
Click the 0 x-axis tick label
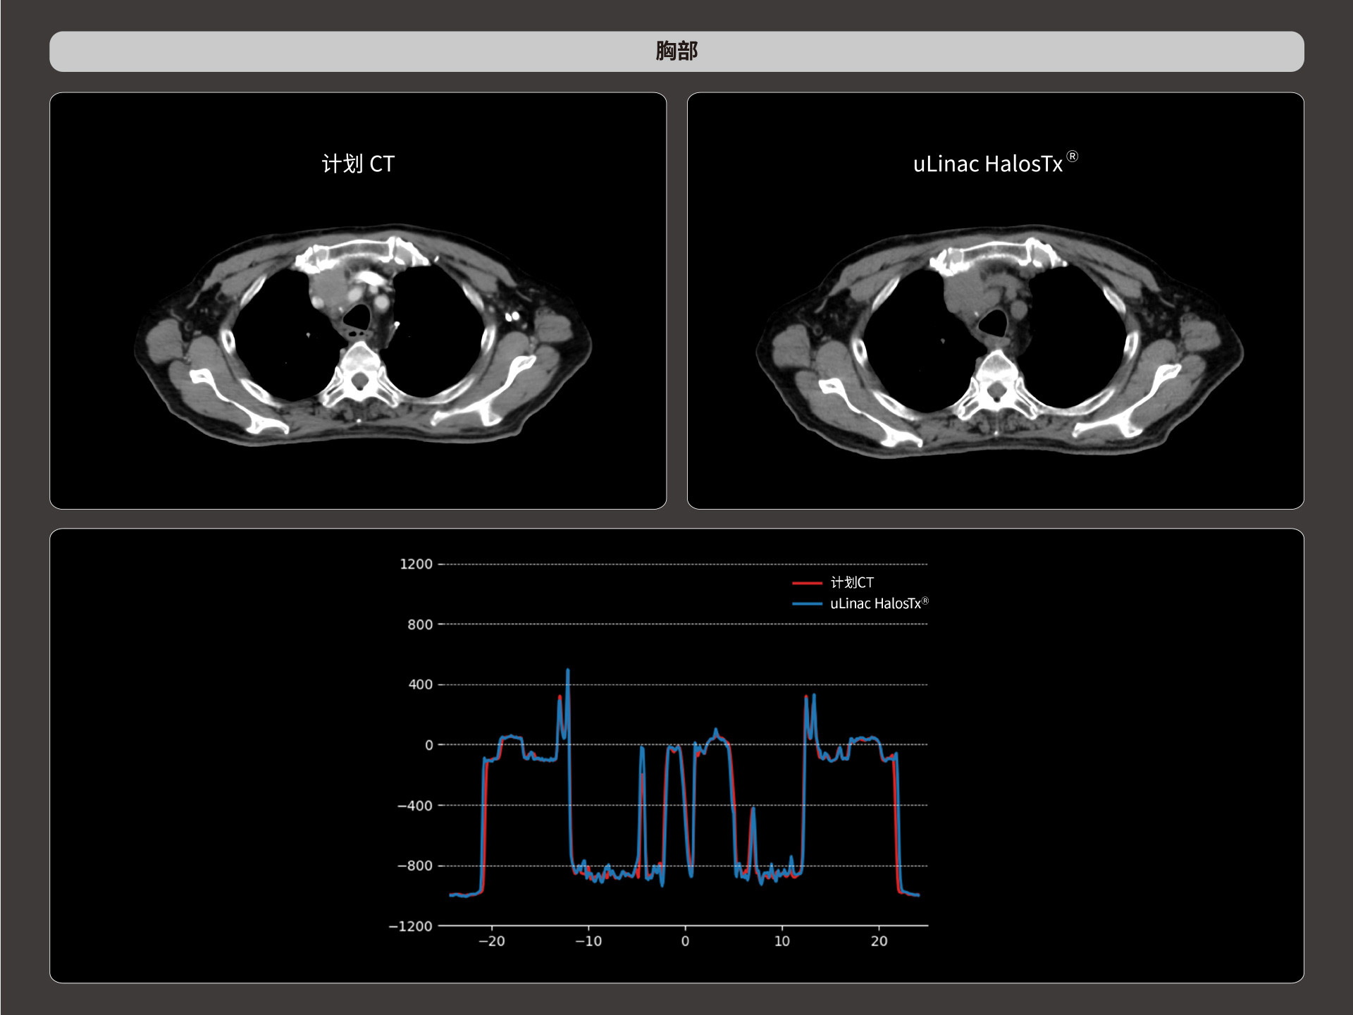pyautogui.click(x=685, y=941)
